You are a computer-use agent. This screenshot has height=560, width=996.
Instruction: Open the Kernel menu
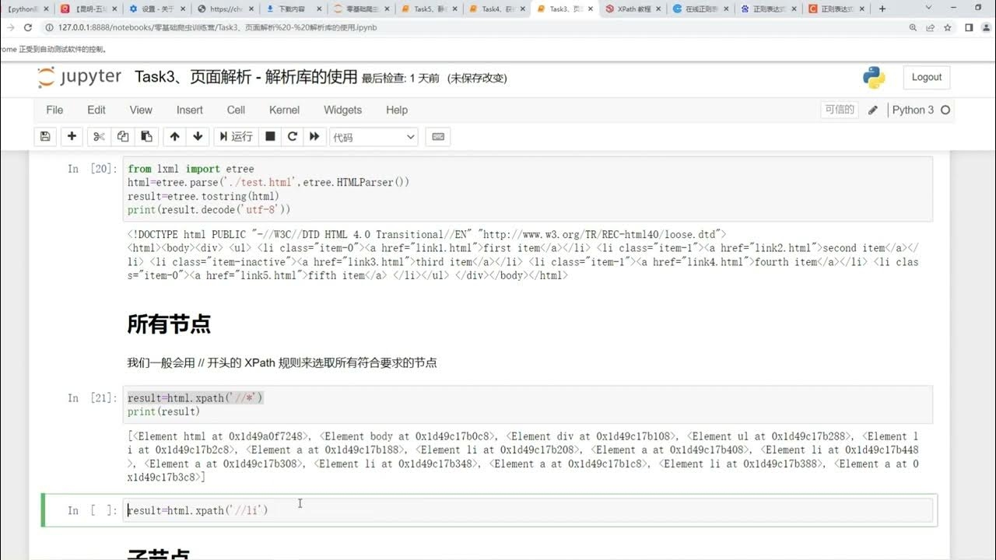(x=284, y=110)
